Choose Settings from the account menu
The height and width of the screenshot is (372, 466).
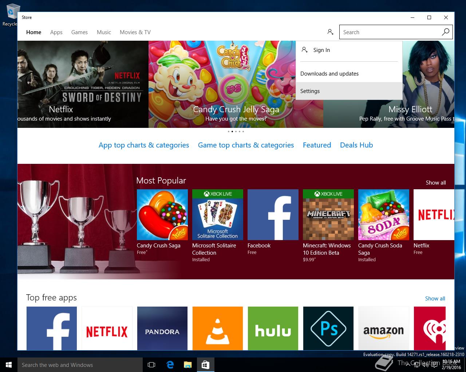coord(349,91)
